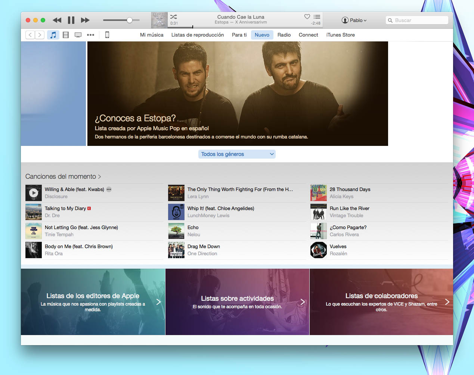Play Willing & Able from its artwork

pos(34,193)
